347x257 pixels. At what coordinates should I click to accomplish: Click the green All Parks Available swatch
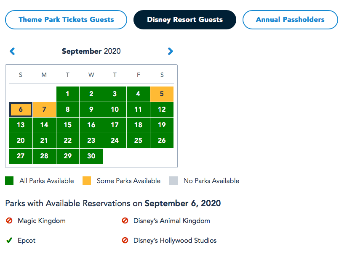tap(9, 181)
